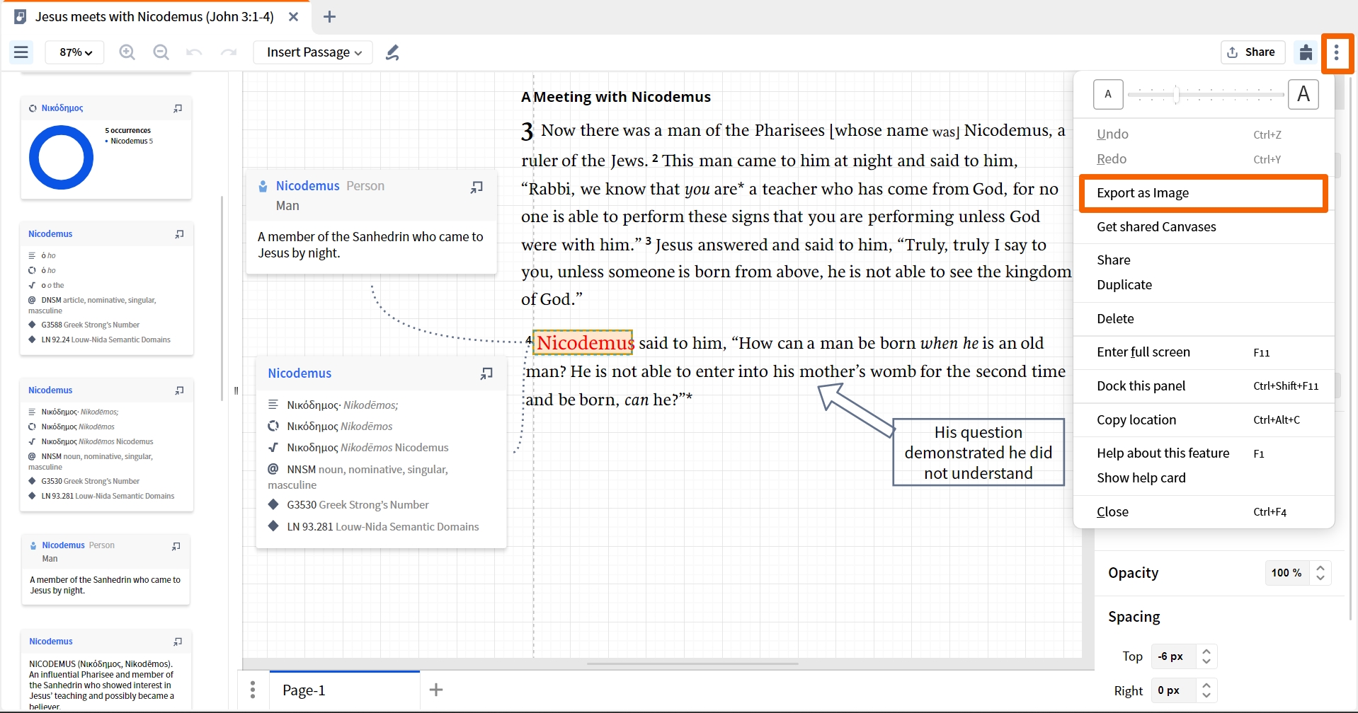The image size is (1358, 713).
Task: Choose Enter full screen menu item
Action: tap(1204, 352)
